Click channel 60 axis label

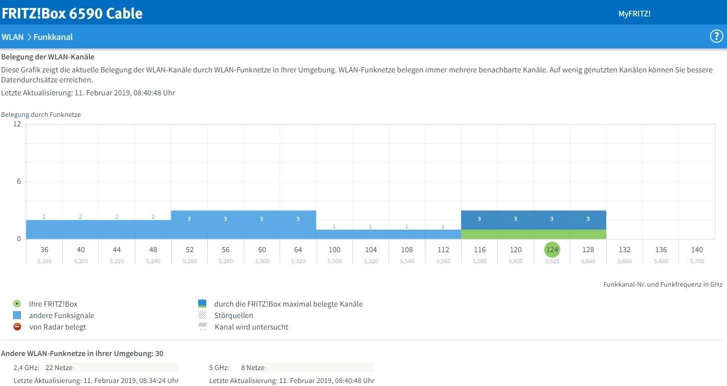coord(262,250)
